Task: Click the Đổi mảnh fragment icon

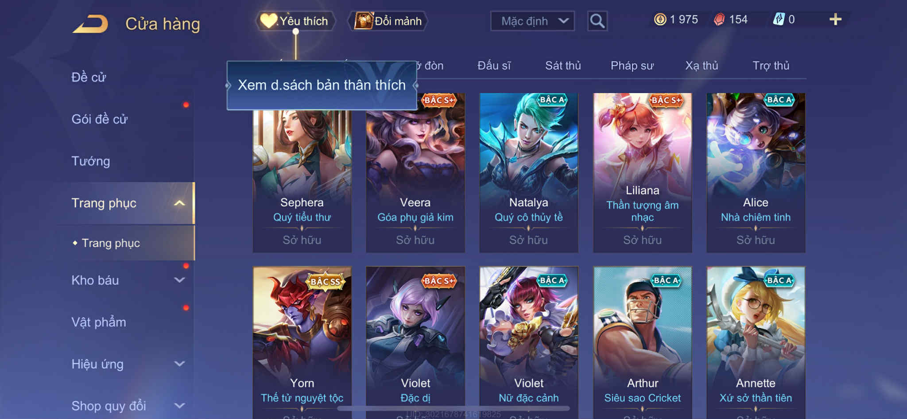Action: (x=363, y=21)
